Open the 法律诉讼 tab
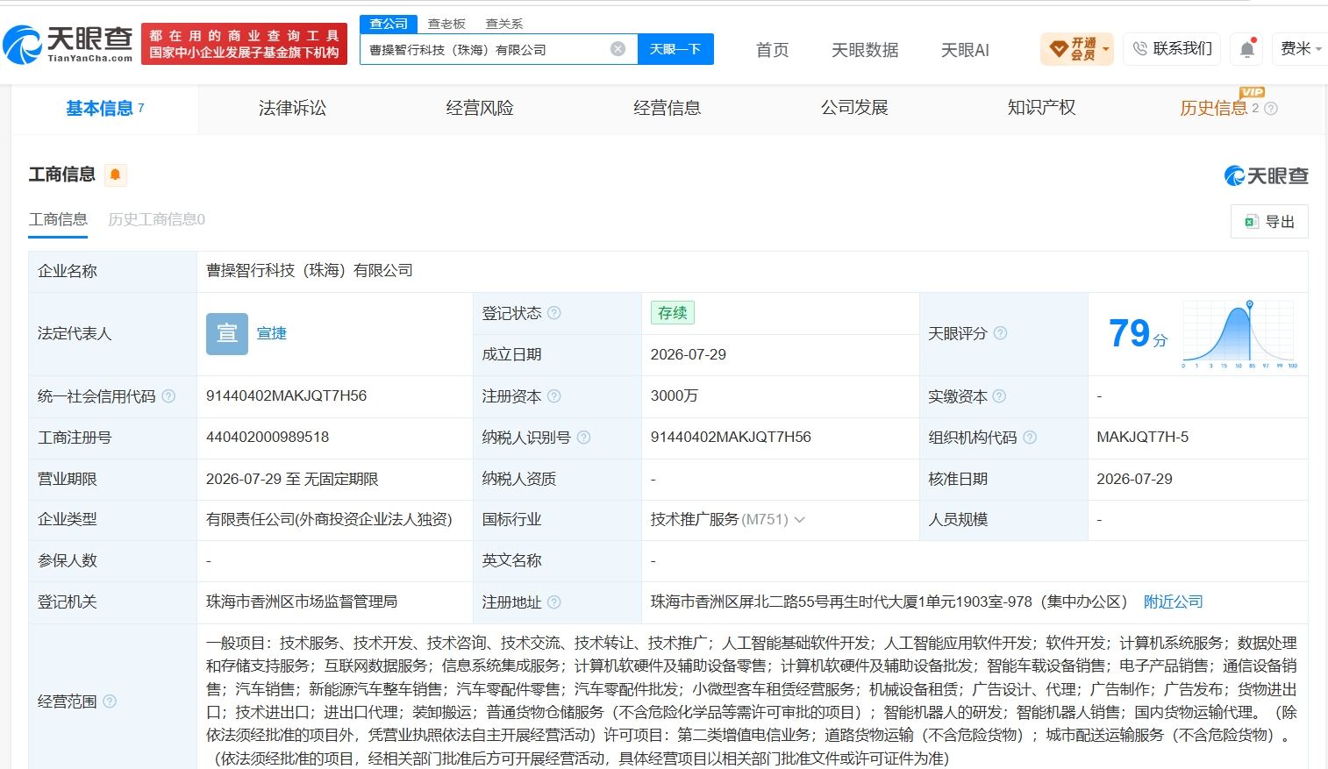 coord(292,108)
